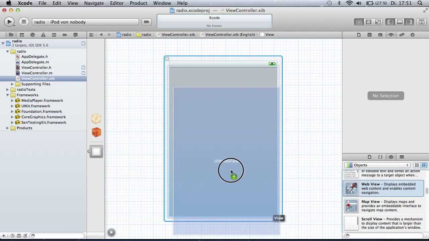Screen dimensions: 429x241
Task: Go back in editor history
Action: pyautogui.click(x=101, y=34)
